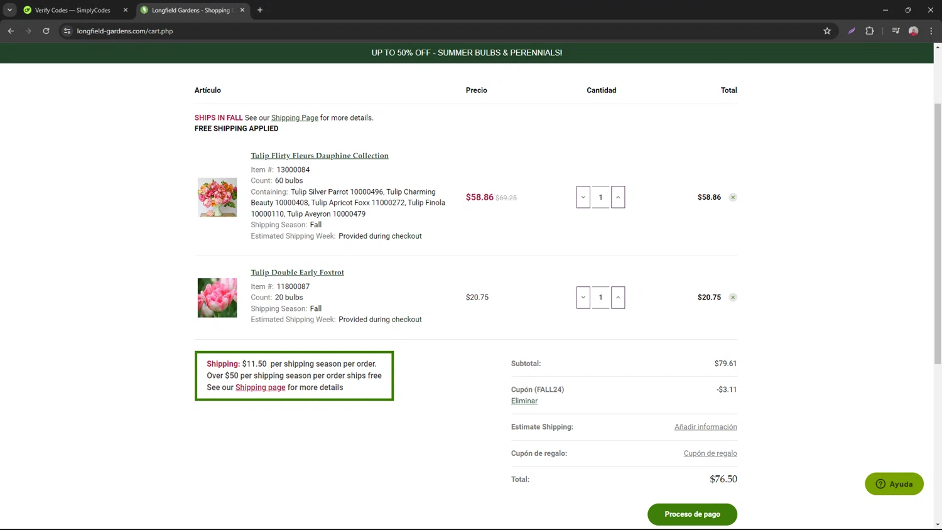View site information icon in address bar

pyautogui.click(x=67, y=31)
